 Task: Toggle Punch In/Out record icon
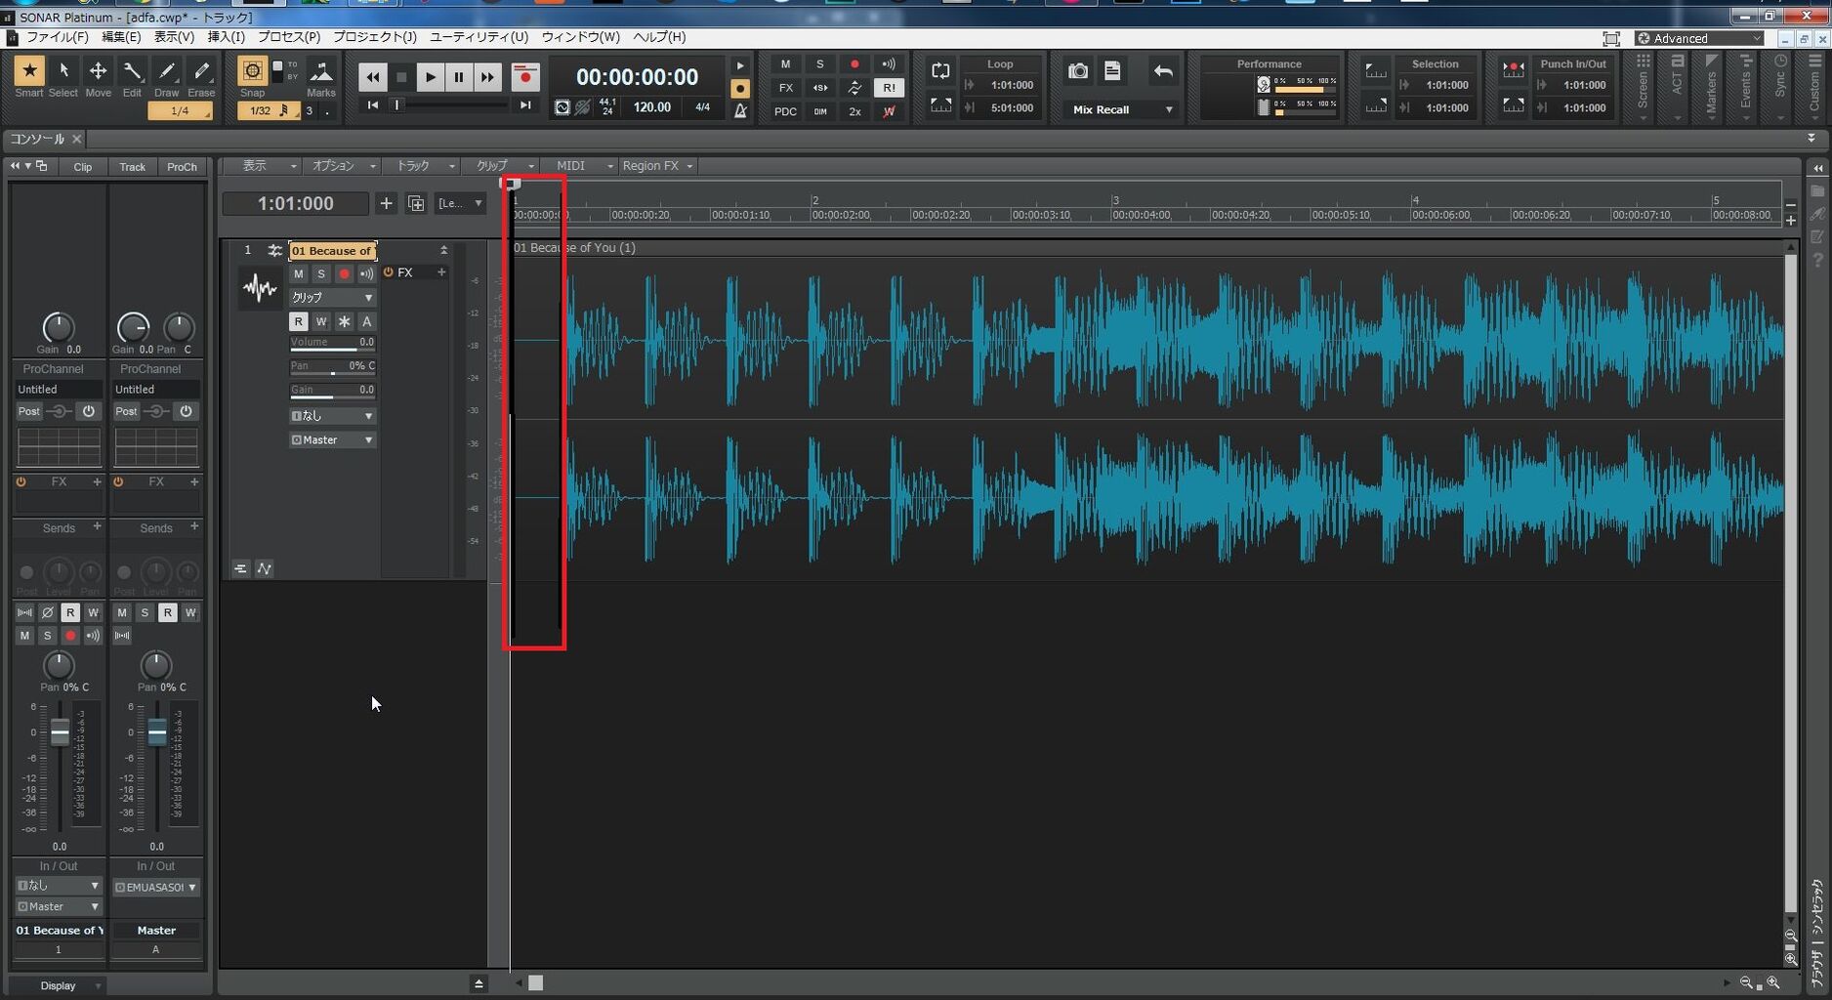tap(1513, 70)
